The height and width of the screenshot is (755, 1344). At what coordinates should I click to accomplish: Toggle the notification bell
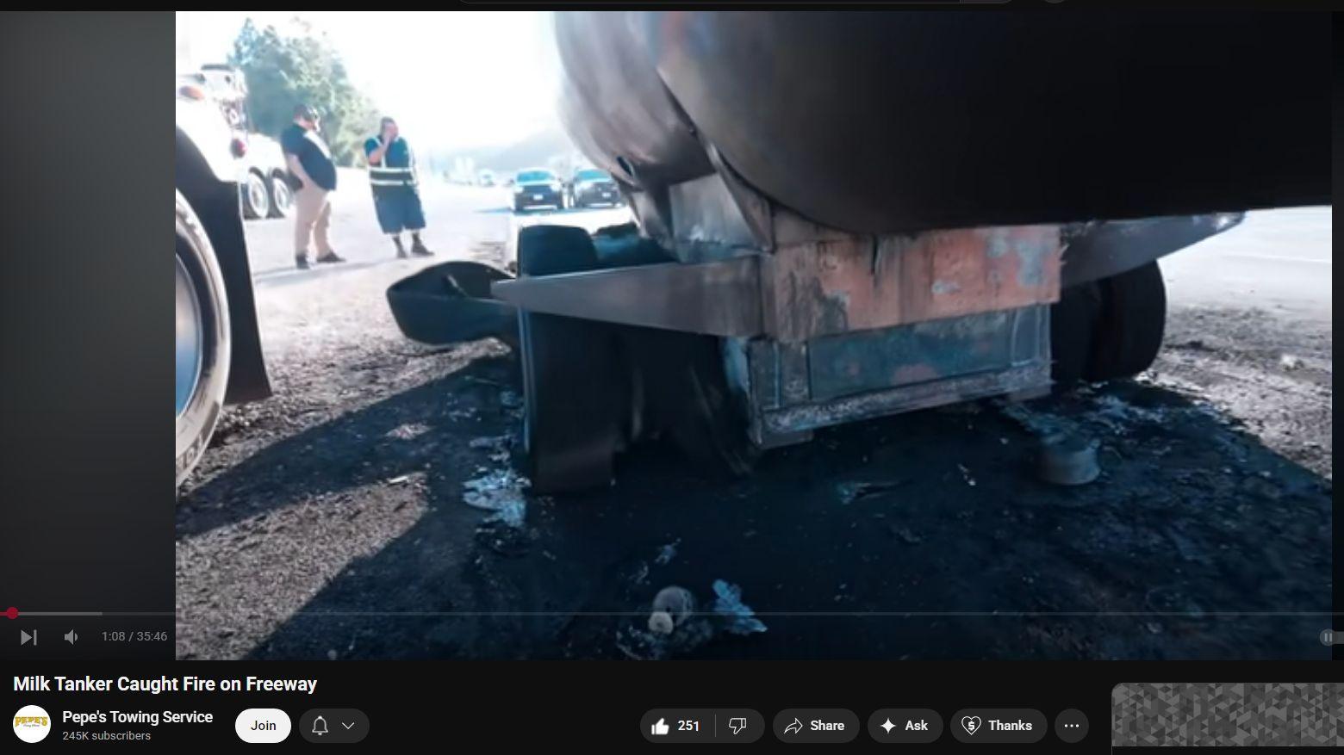click(320, 726)
